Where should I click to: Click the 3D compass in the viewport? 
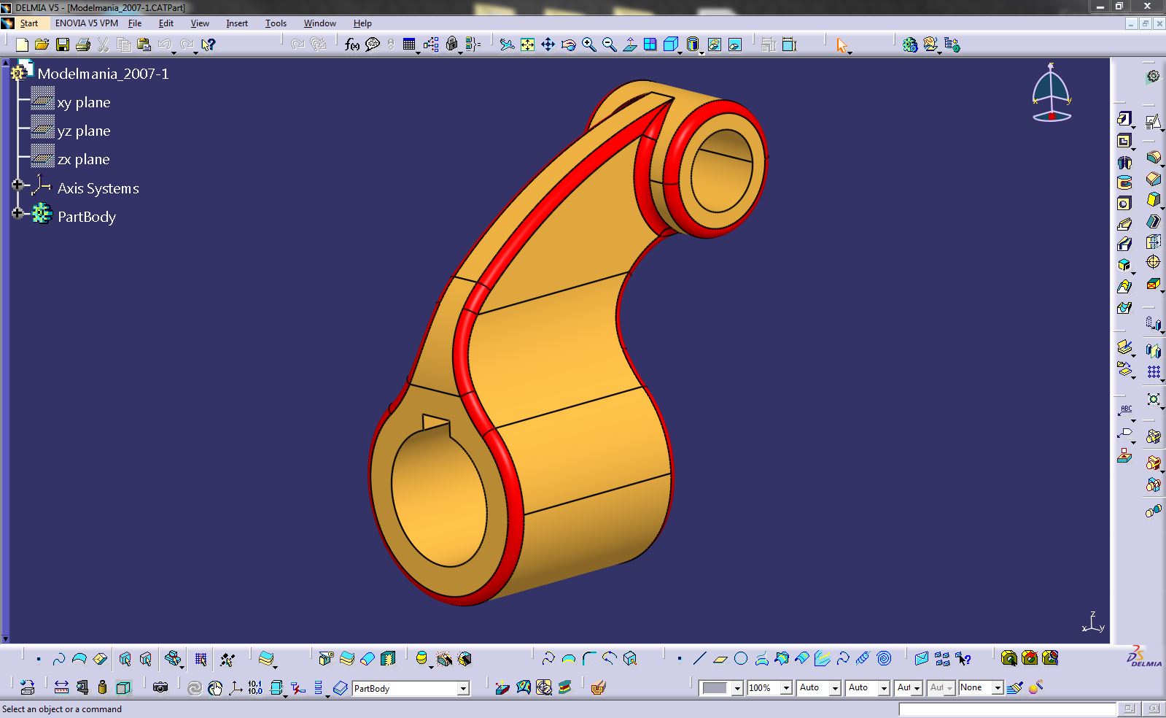tap(1051, 93)
